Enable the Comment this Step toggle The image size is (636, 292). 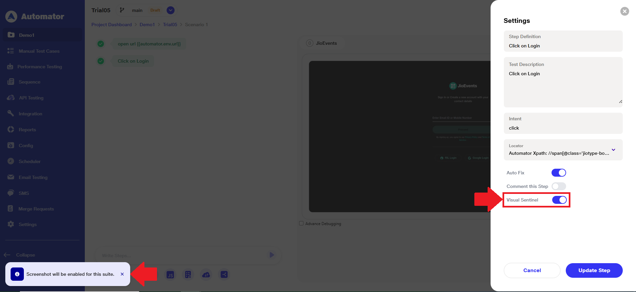click(x=558, y=186)
